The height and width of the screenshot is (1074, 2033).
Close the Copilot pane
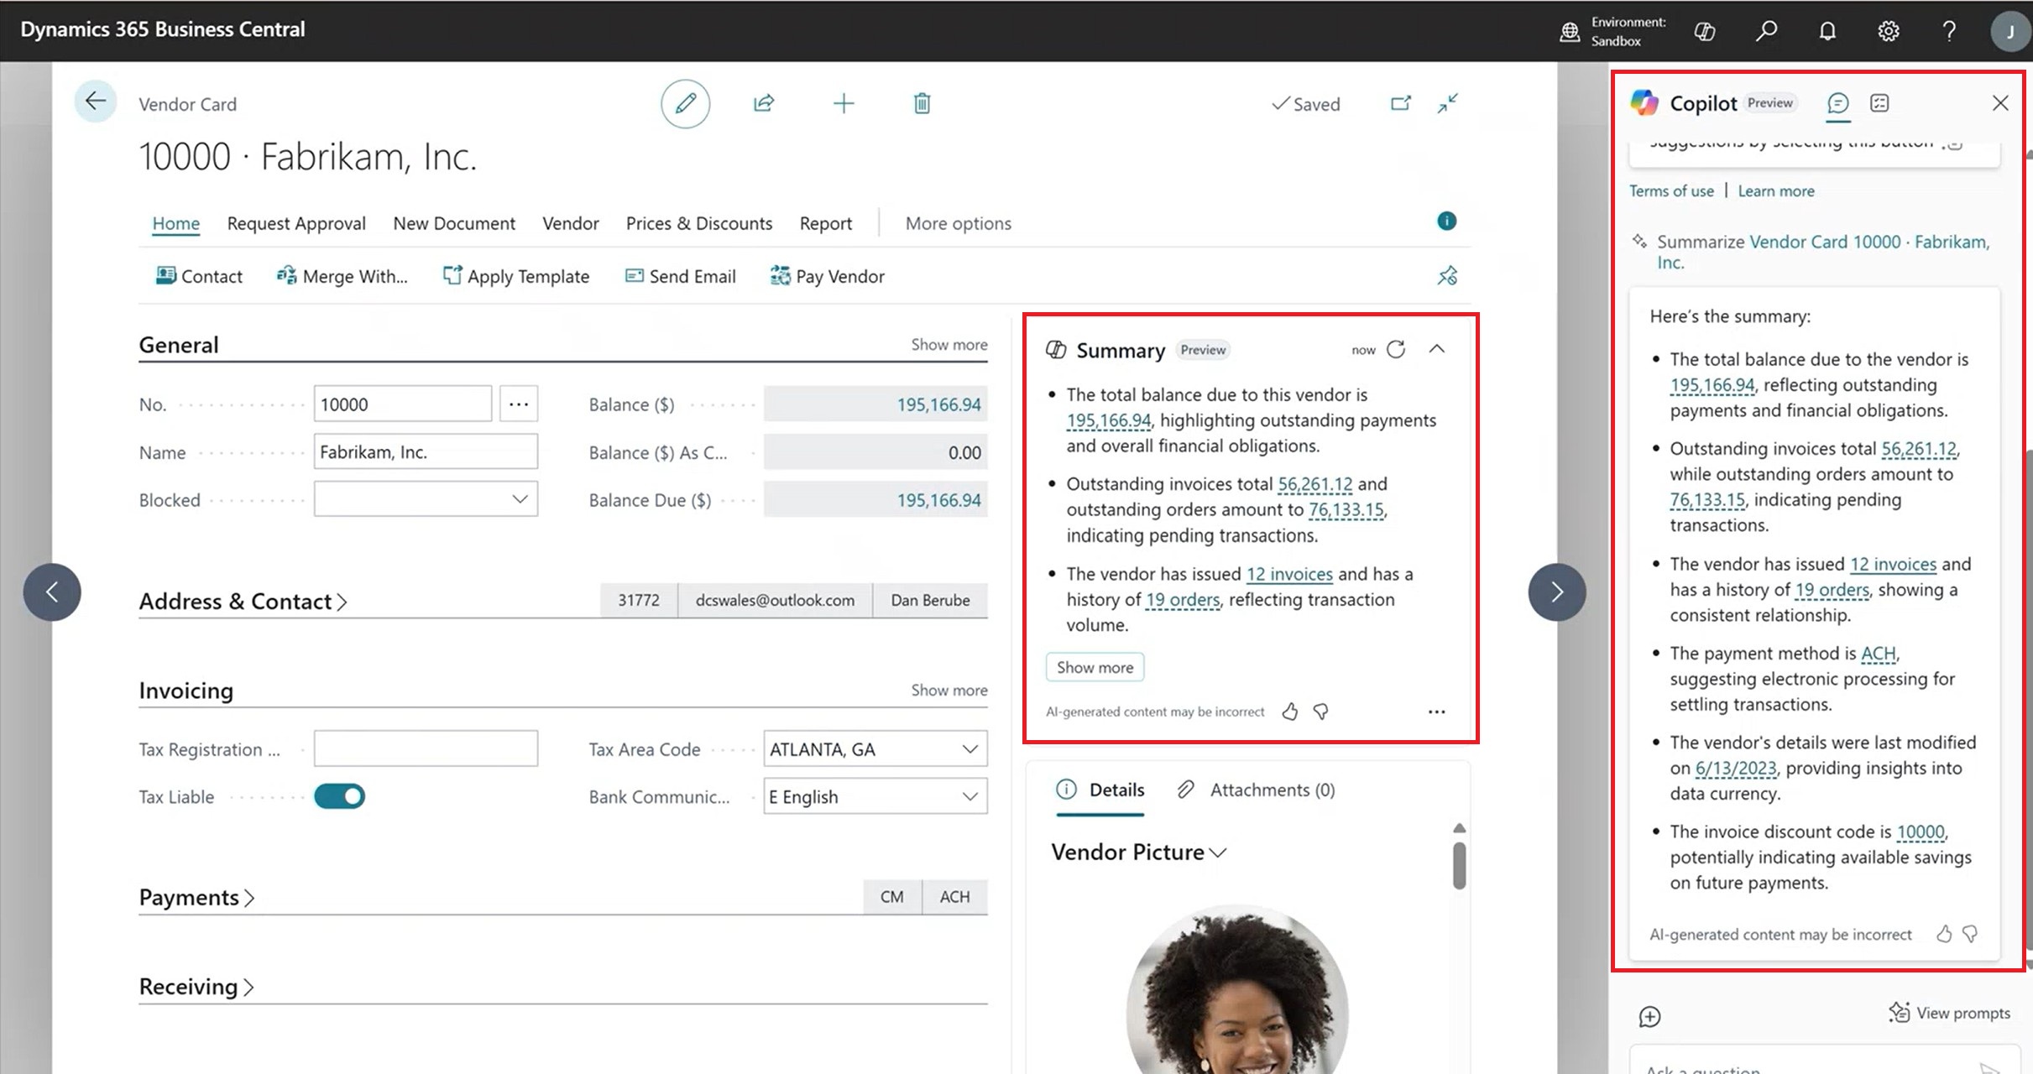[2000, 102]
